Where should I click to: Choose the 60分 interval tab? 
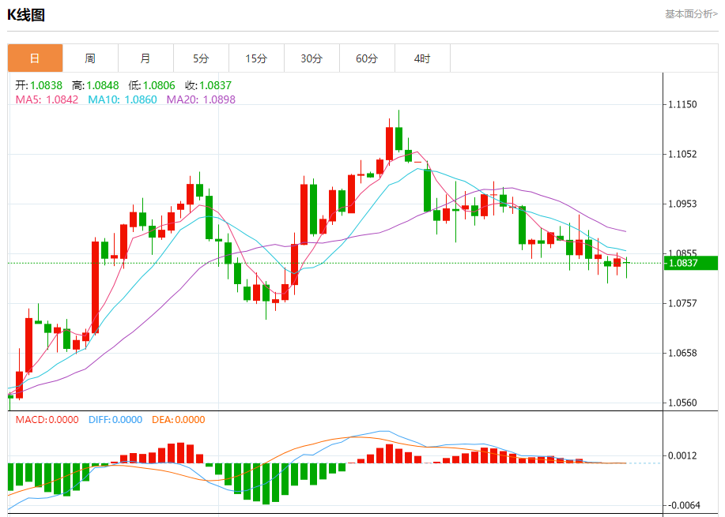[x=367, y=58]
